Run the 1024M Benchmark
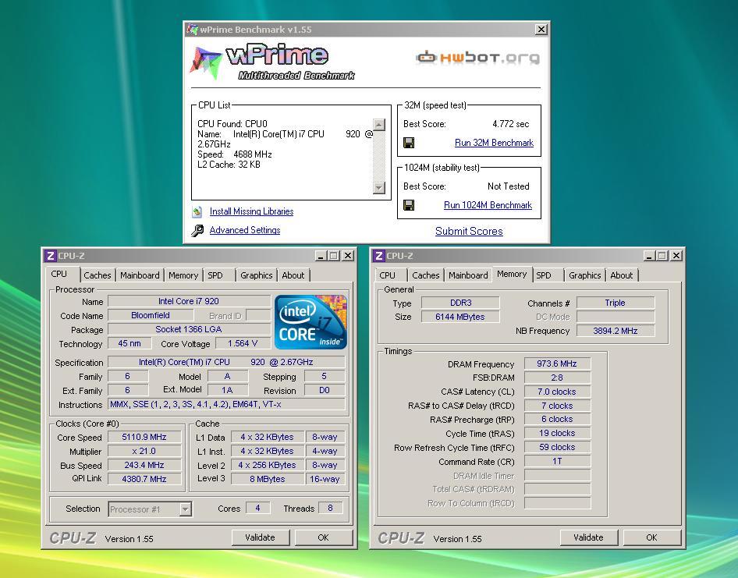 tap(488, 205)
